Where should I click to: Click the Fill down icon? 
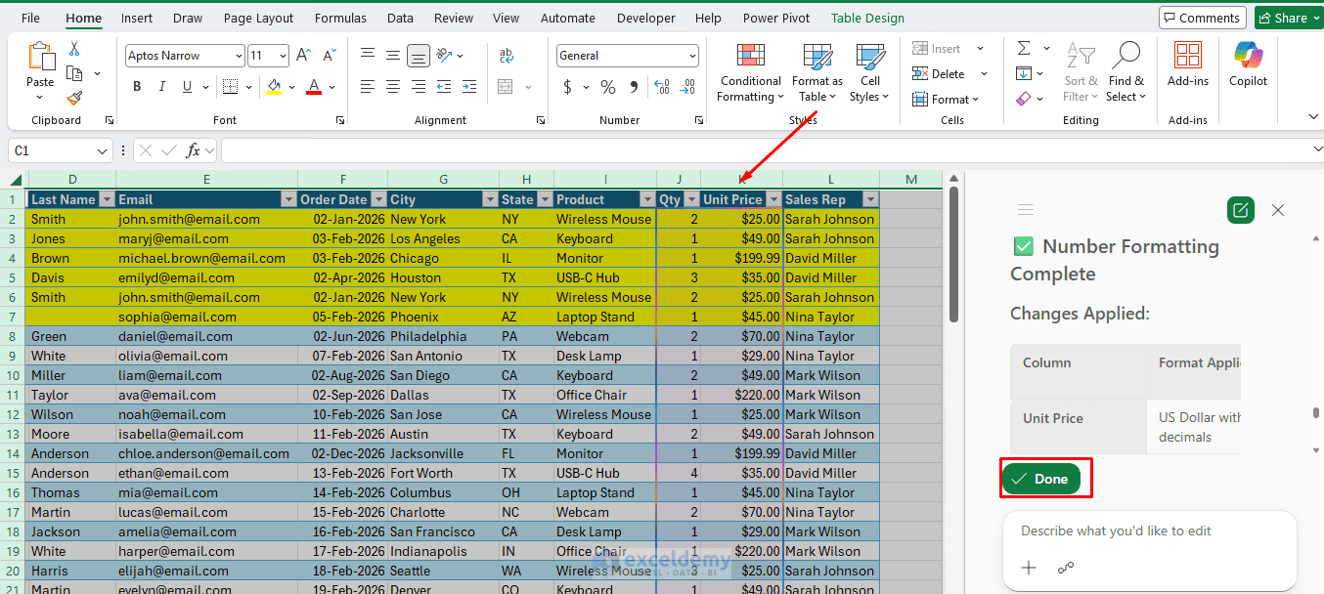[x=1024, y=73]
